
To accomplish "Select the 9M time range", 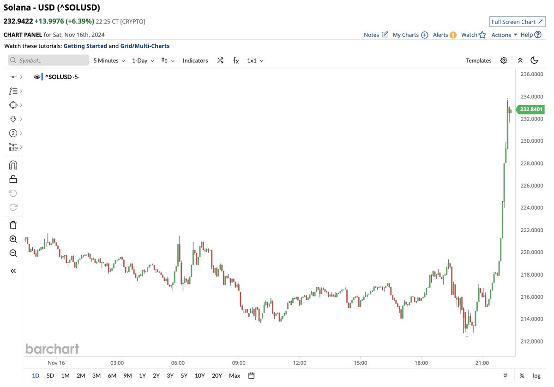I will click(127, 375).
